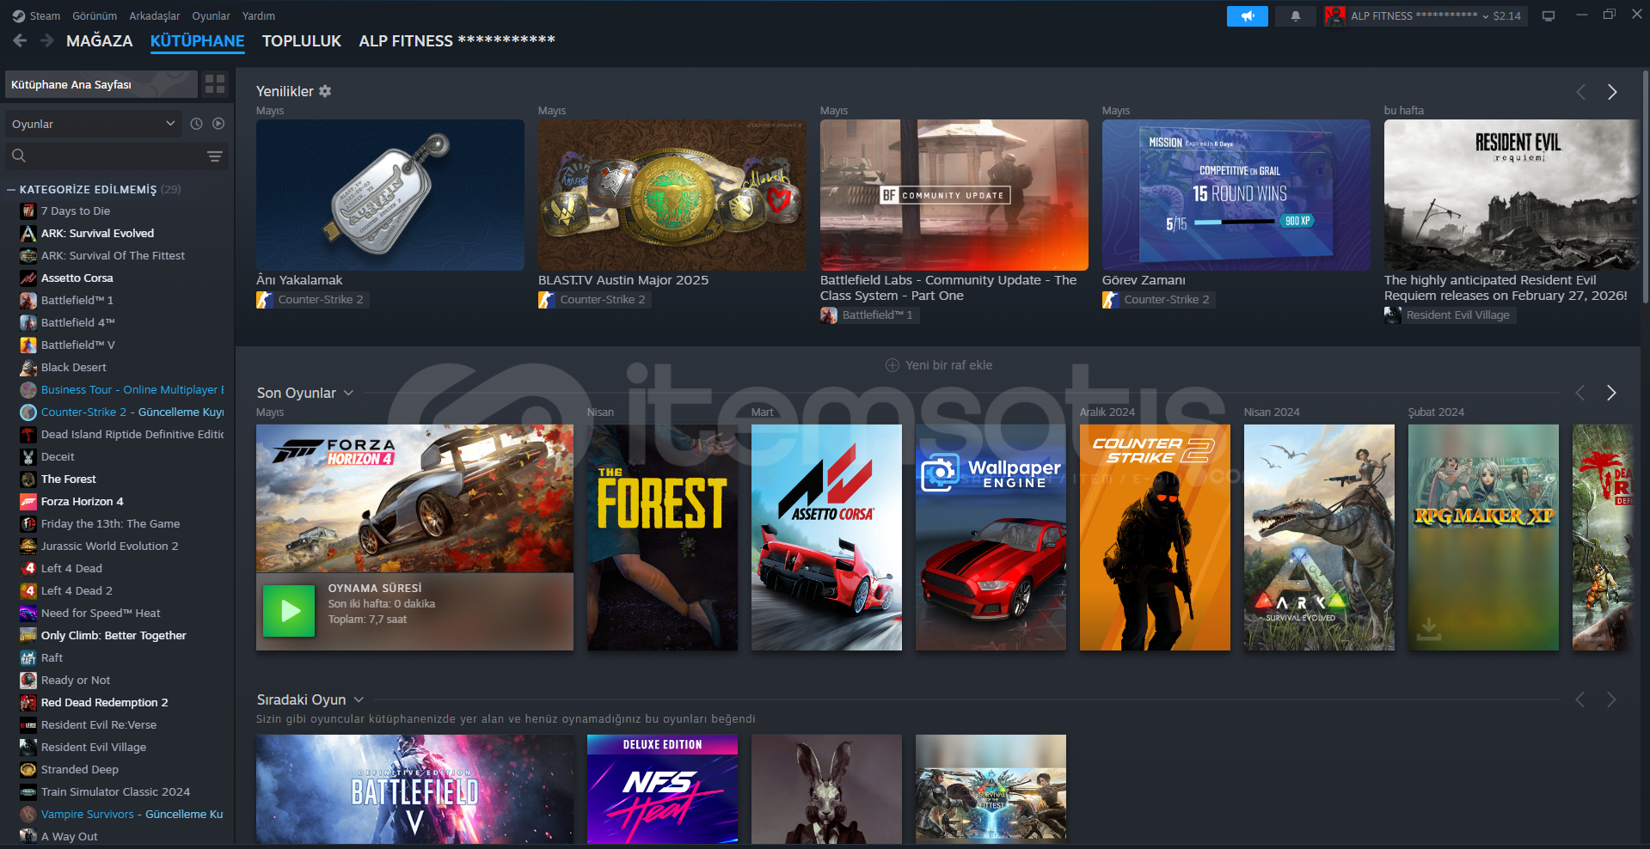
Task: Click Counter-Strike 2 icon under Anı Yakalamak
Action: (264, 300)
